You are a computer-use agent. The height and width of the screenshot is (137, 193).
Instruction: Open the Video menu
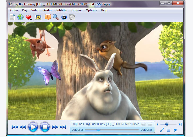[x=35, y=10]
